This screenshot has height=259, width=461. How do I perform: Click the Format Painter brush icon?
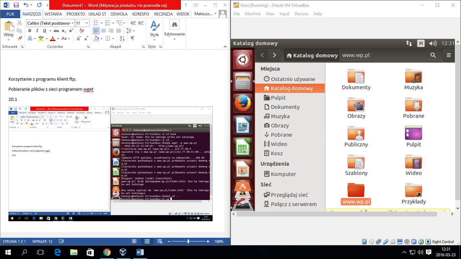pos(20,38)
